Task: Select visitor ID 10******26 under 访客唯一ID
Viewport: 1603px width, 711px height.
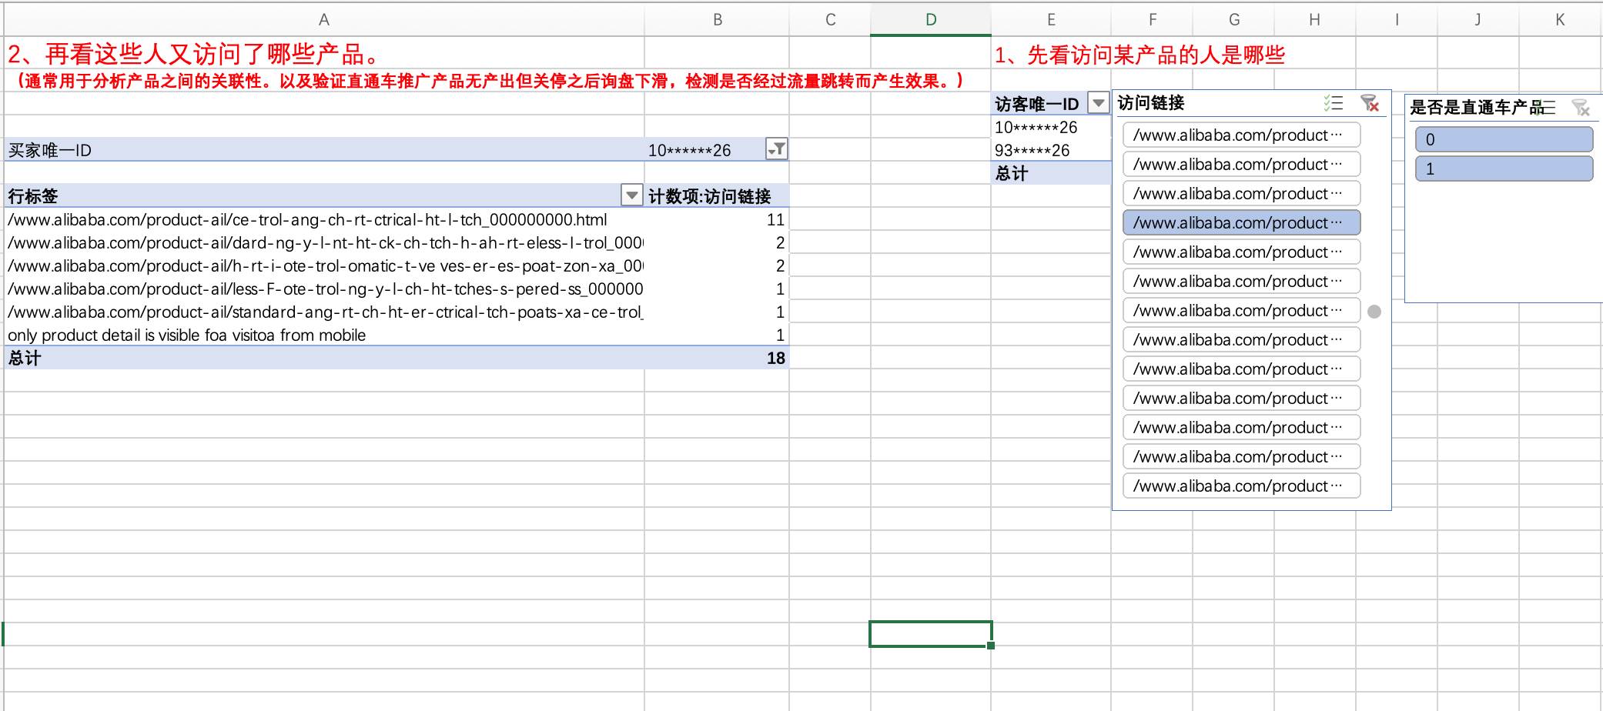Action: [1051, 127]
